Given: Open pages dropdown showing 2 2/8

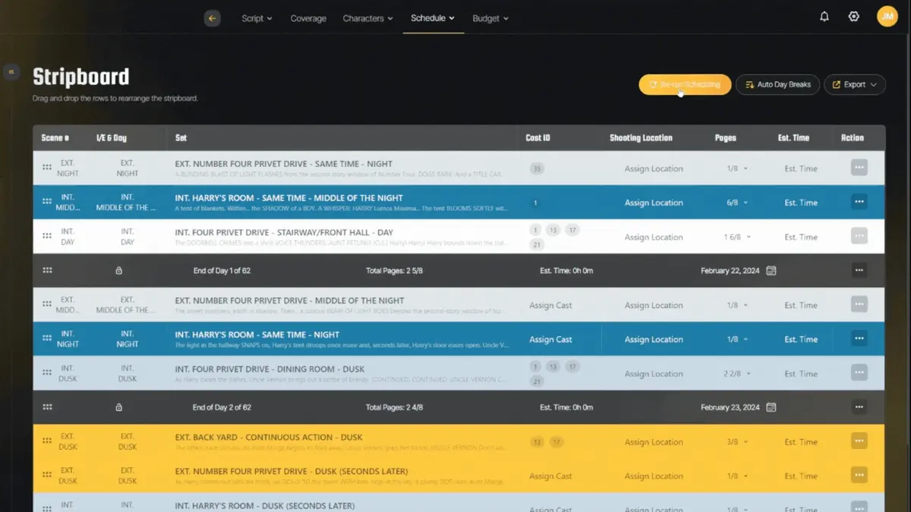Looking at the screenshot, I should (737, 373).
